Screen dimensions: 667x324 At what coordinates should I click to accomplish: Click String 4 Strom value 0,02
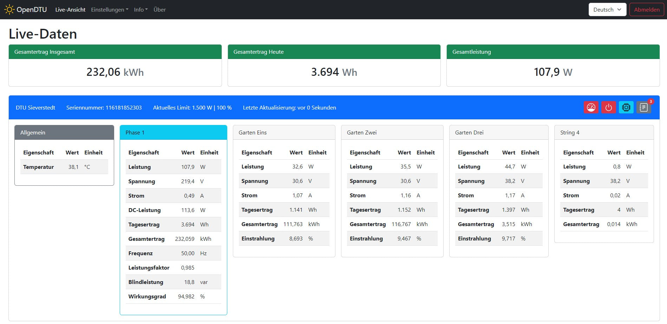pos(615,196)
